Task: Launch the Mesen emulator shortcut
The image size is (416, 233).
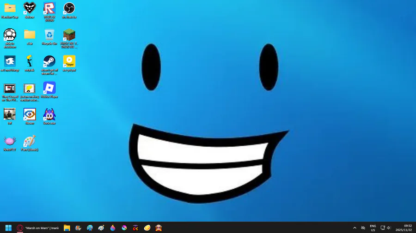Action: [30, 114]
